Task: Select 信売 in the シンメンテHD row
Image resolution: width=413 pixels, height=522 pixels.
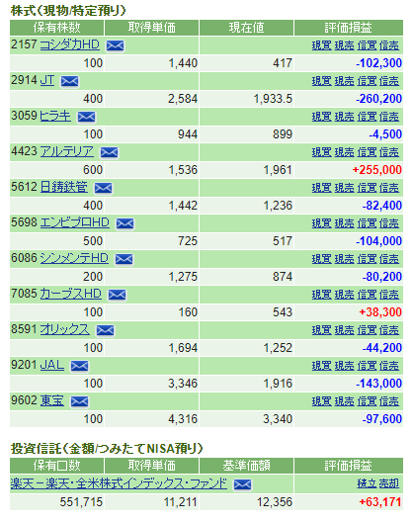Action: (389, 259)
